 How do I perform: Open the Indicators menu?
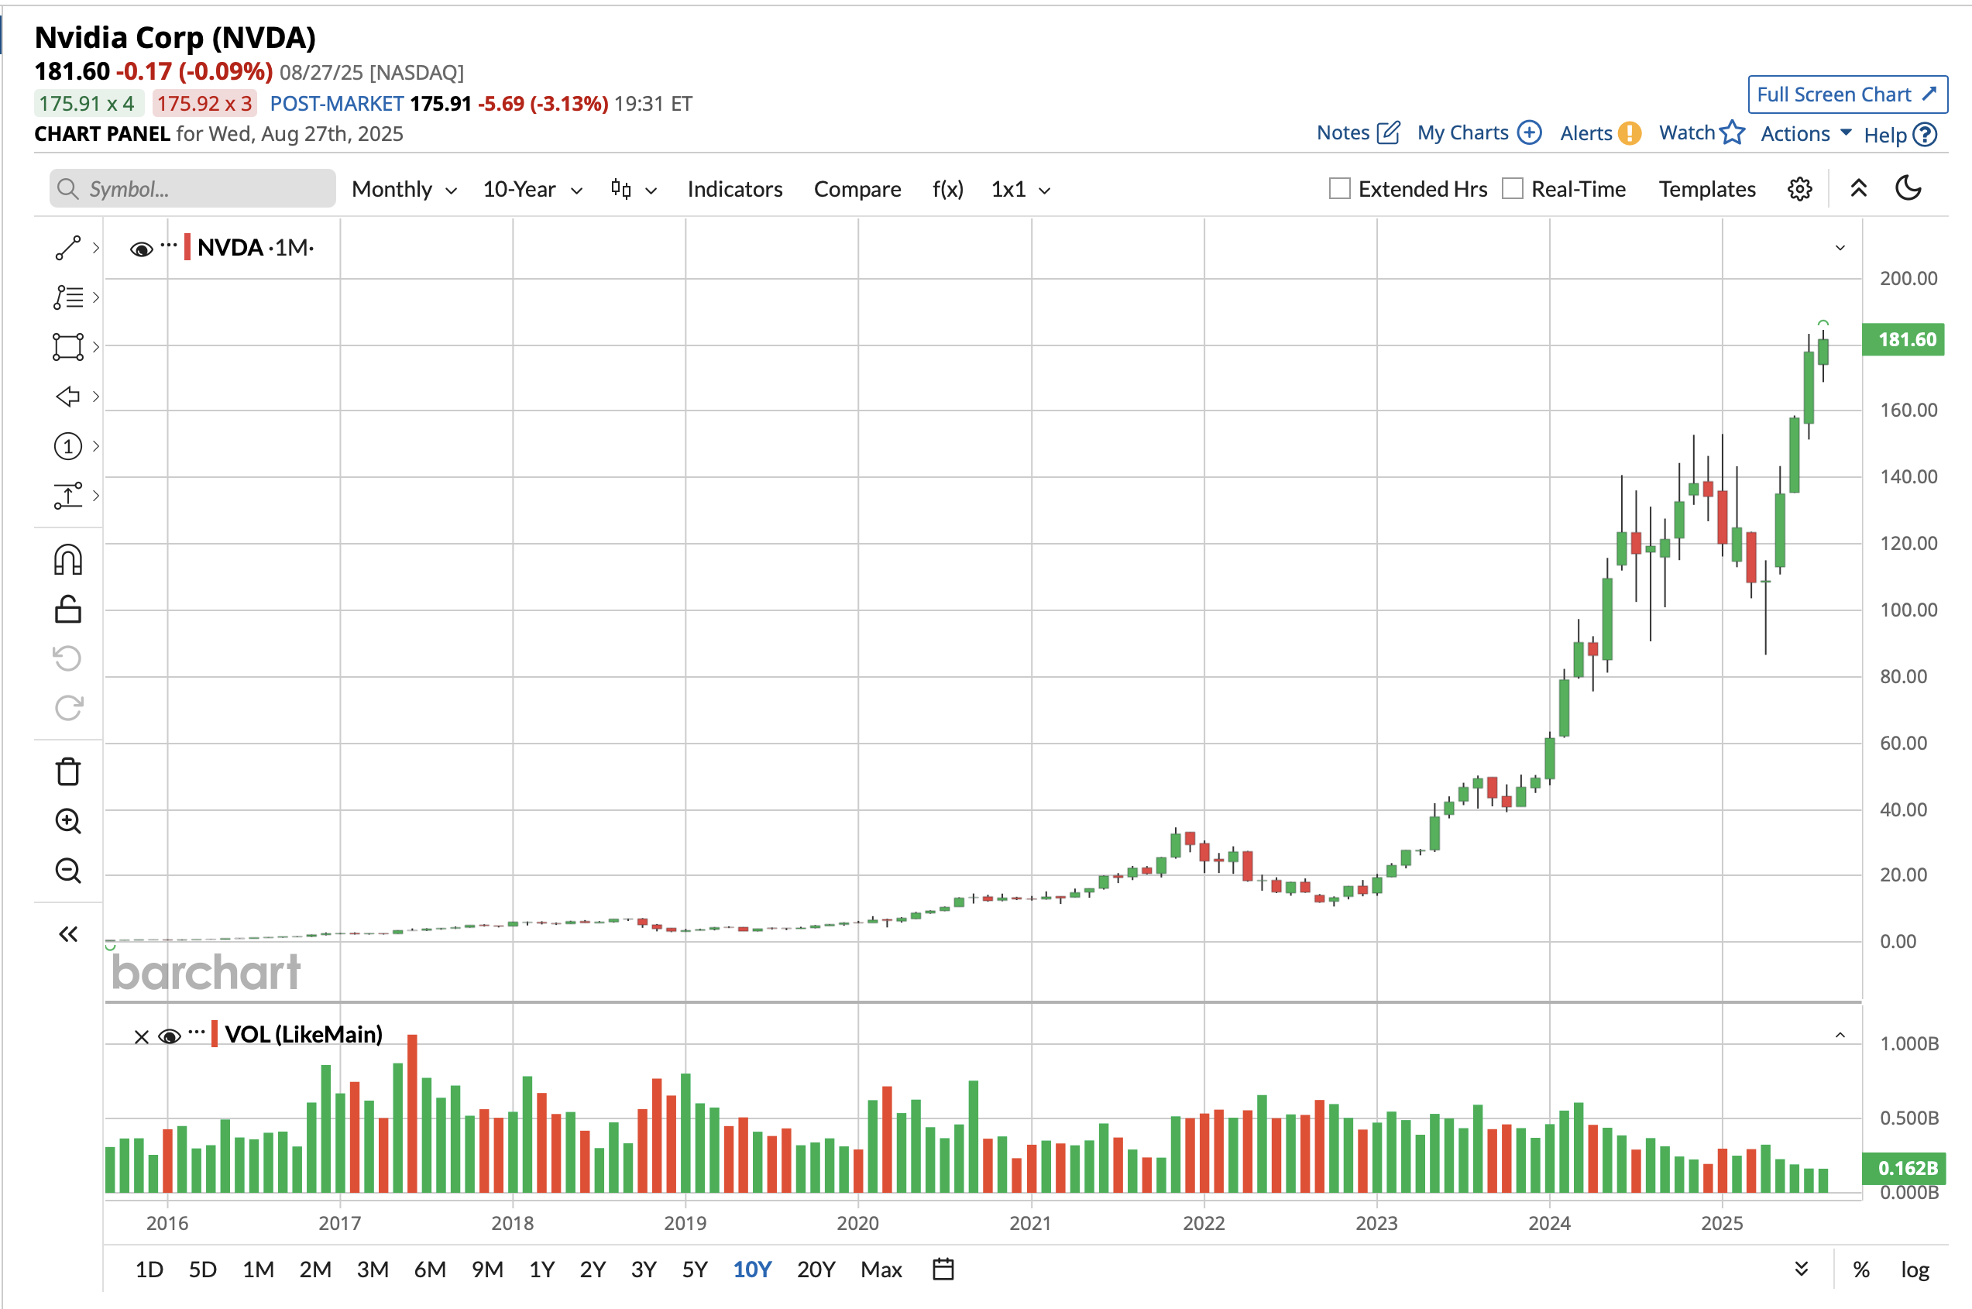tap(735, 190)
